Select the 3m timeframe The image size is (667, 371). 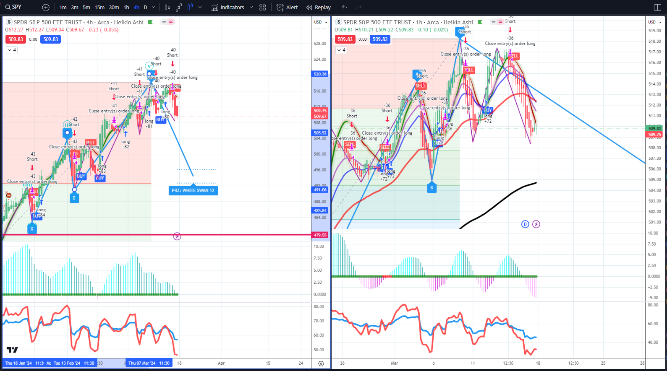click(75, 8)
